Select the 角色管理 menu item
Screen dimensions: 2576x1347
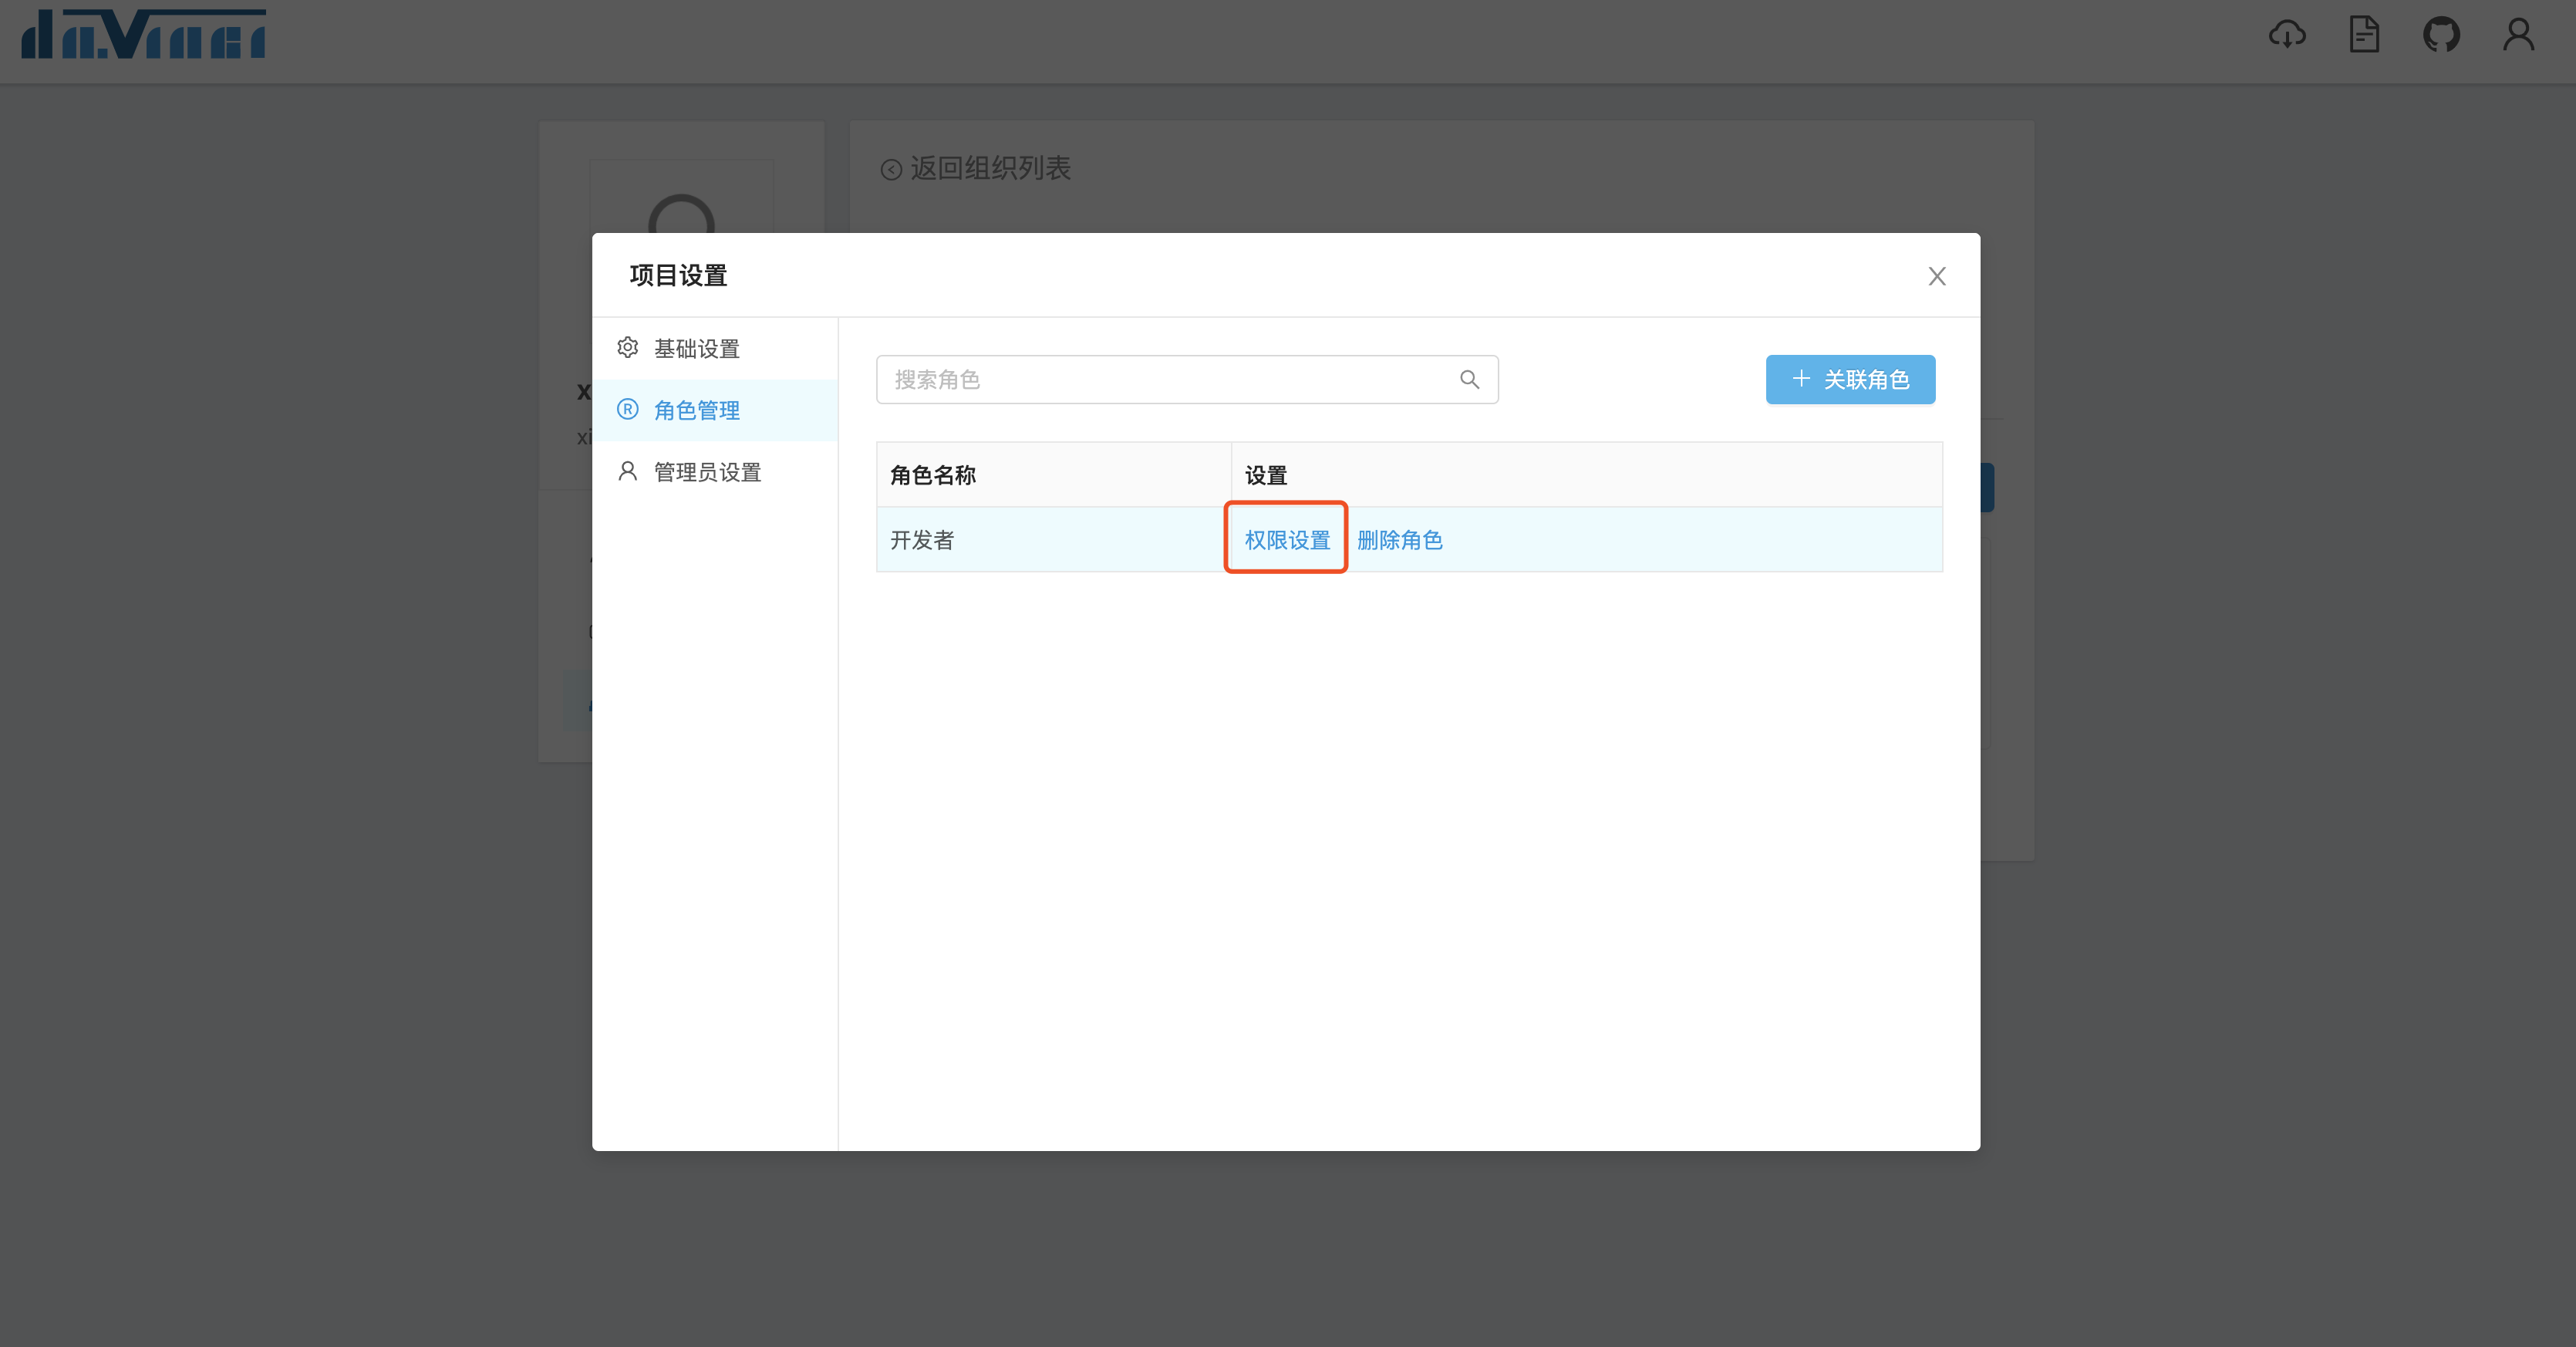(x=697, y=411)
